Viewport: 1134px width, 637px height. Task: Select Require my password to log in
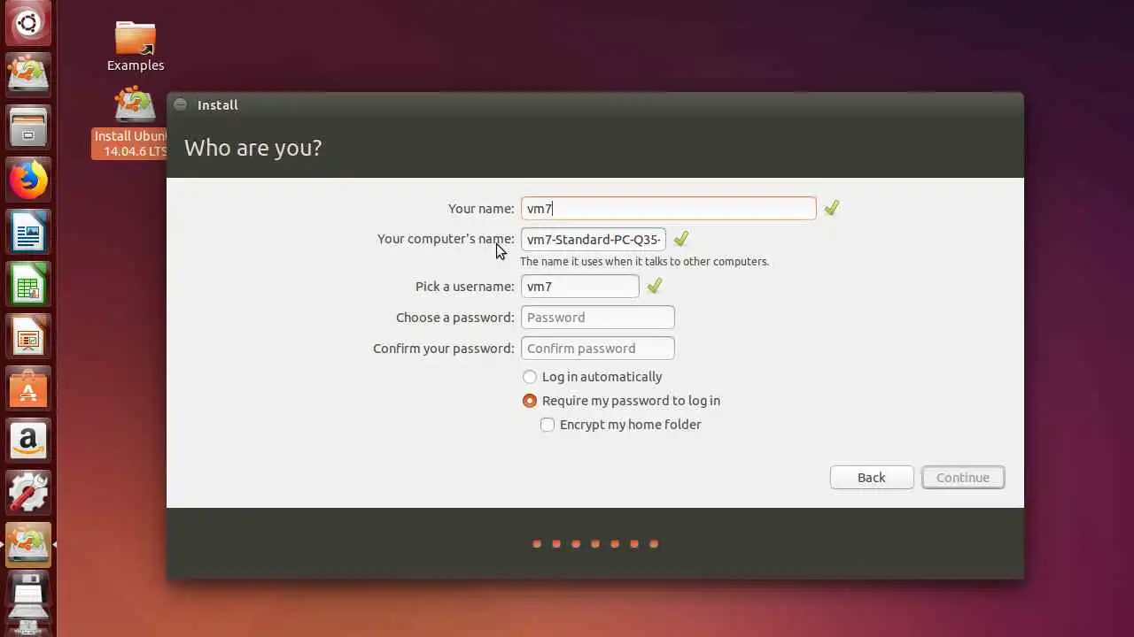tap(622, 401)
